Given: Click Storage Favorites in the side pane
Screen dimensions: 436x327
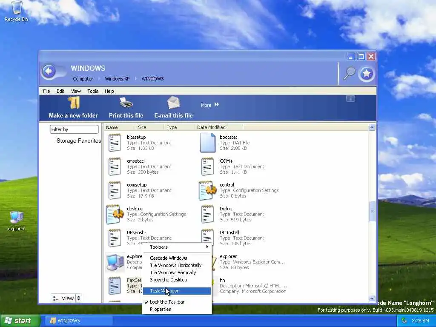Looking at the screenshot, I should tap(79, 141).
